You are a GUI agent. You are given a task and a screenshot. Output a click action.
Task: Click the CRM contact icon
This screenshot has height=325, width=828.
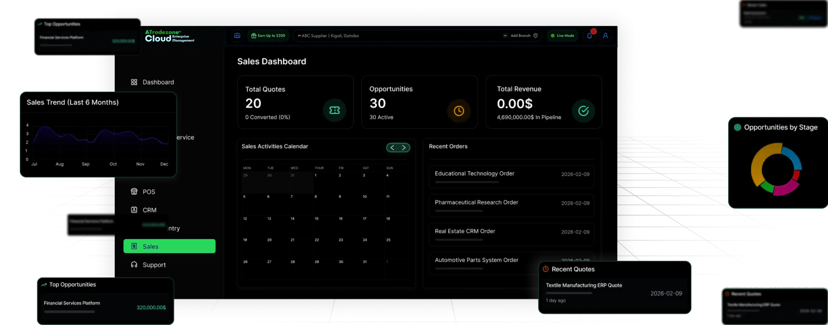[x=134, y=210]
